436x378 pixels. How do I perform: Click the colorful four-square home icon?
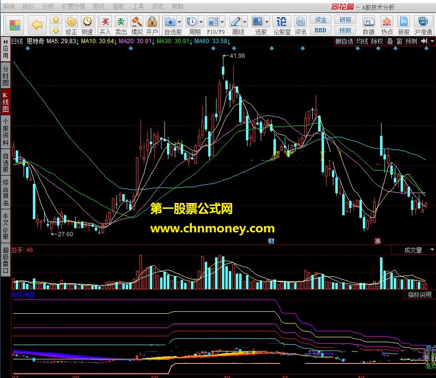tap(15, 25)
